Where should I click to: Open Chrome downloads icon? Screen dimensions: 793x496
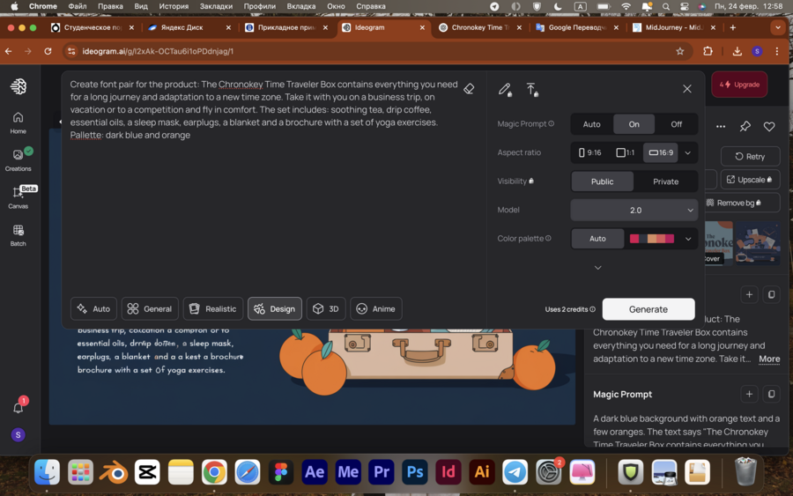click(x=737, y=51)
